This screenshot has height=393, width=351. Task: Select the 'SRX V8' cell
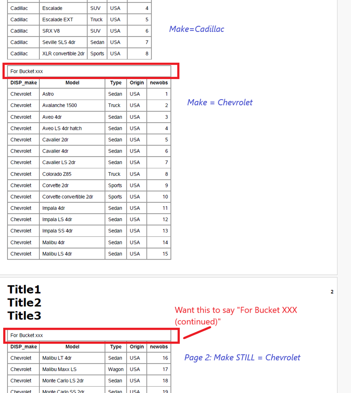click(x=63, y=31)
